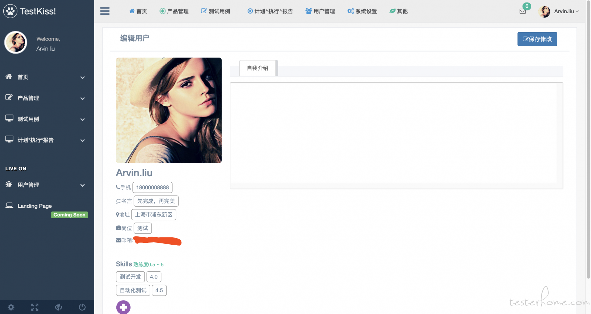Expand the sidebar 用户管理 chevron

[82, 185]
